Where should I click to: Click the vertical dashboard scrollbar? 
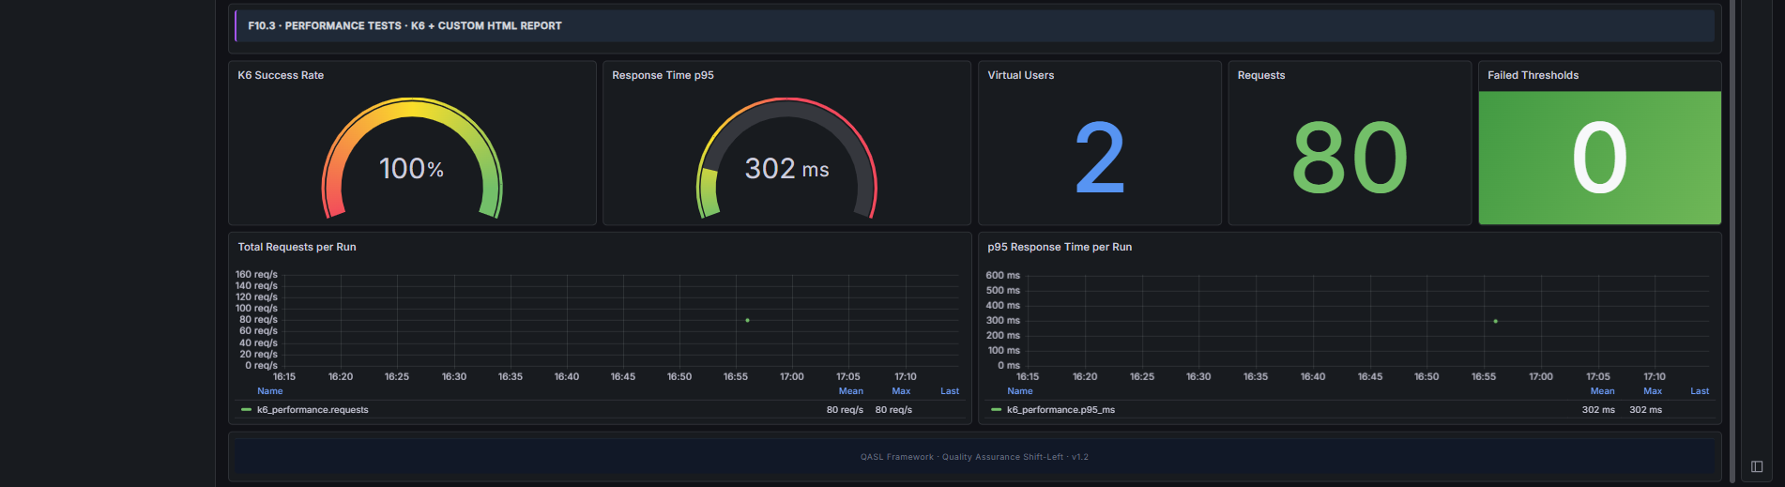(x=1732, y=240)
